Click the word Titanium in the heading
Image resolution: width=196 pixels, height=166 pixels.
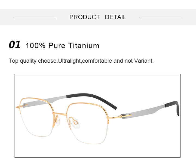(x=84, y=46)
